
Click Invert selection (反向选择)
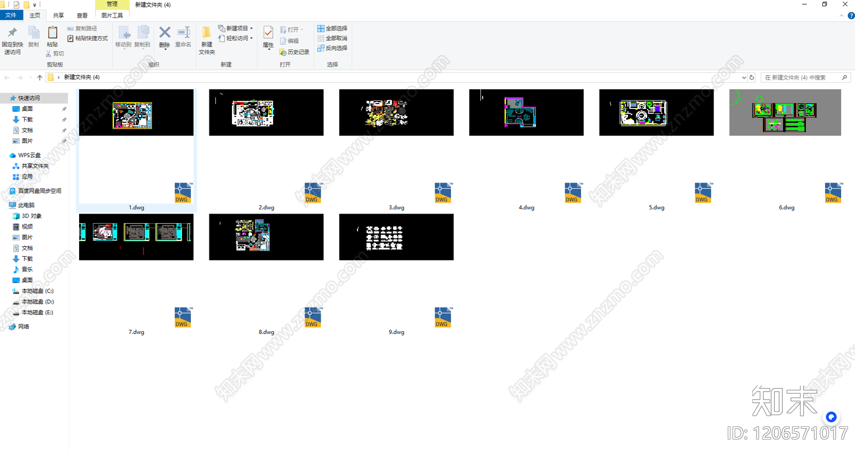pos(332,48)
